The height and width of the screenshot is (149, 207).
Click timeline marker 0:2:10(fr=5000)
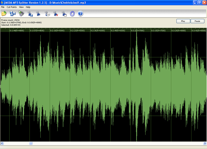coord(57,30)
